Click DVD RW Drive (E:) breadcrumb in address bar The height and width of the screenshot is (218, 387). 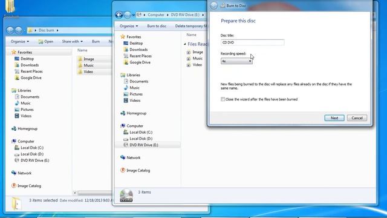point(185,15)
